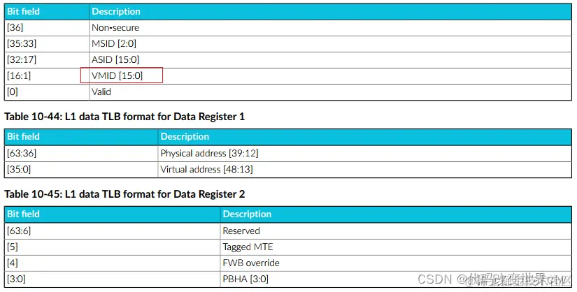Select the Valid description cell
The width and height of the screenshot is (577, 292).
click(330, 92)
